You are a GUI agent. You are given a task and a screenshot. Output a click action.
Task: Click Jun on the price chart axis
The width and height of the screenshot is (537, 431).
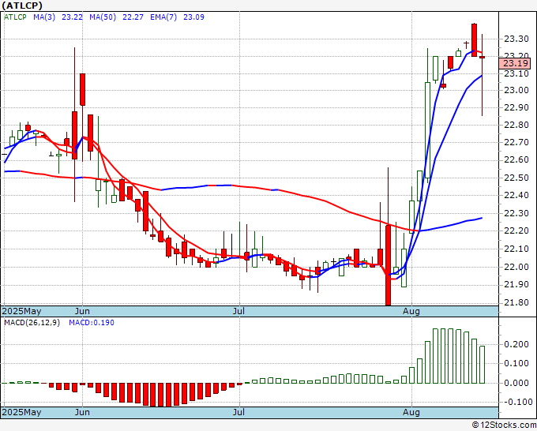coord(82,311)
